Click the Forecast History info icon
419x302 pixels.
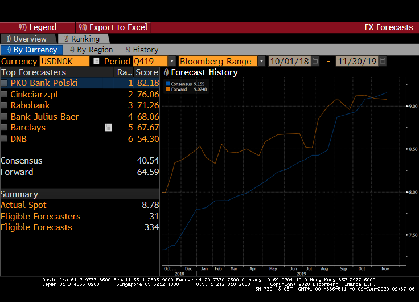[x=166, y=72]
